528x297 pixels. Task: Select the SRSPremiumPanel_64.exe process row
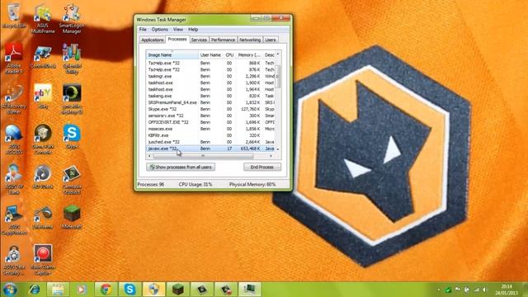[x=210, y=102]
